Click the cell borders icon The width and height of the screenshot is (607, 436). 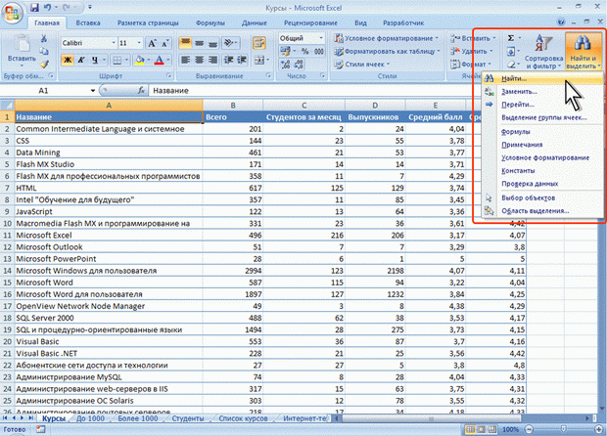(117, 60)
